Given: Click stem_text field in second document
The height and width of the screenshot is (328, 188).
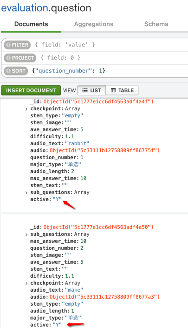Looking at the screenshot, I should pyautogui.click(x=49, y=269).
